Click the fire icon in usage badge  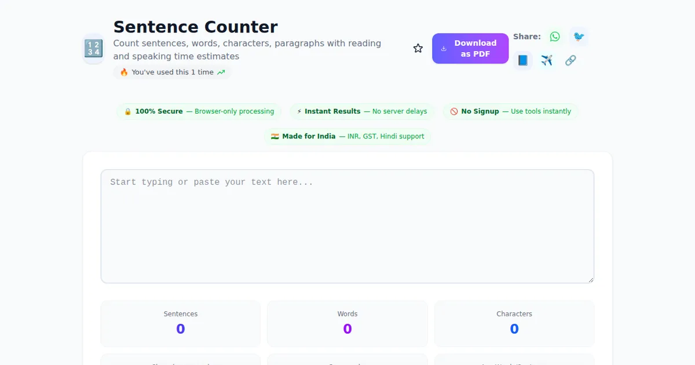pos(124,72)
